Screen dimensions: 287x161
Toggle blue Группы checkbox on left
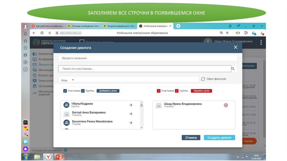pyautogui.click(x=83, y=91)
